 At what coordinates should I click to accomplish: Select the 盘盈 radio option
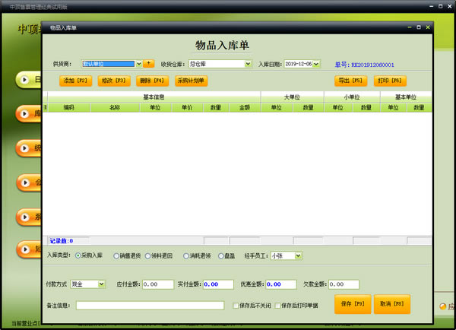(221, 256)
